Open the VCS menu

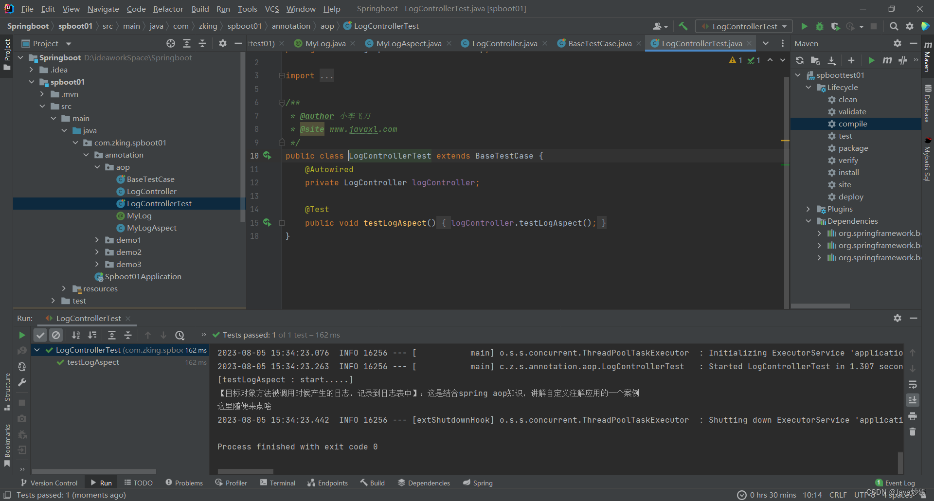click(272, 9)
